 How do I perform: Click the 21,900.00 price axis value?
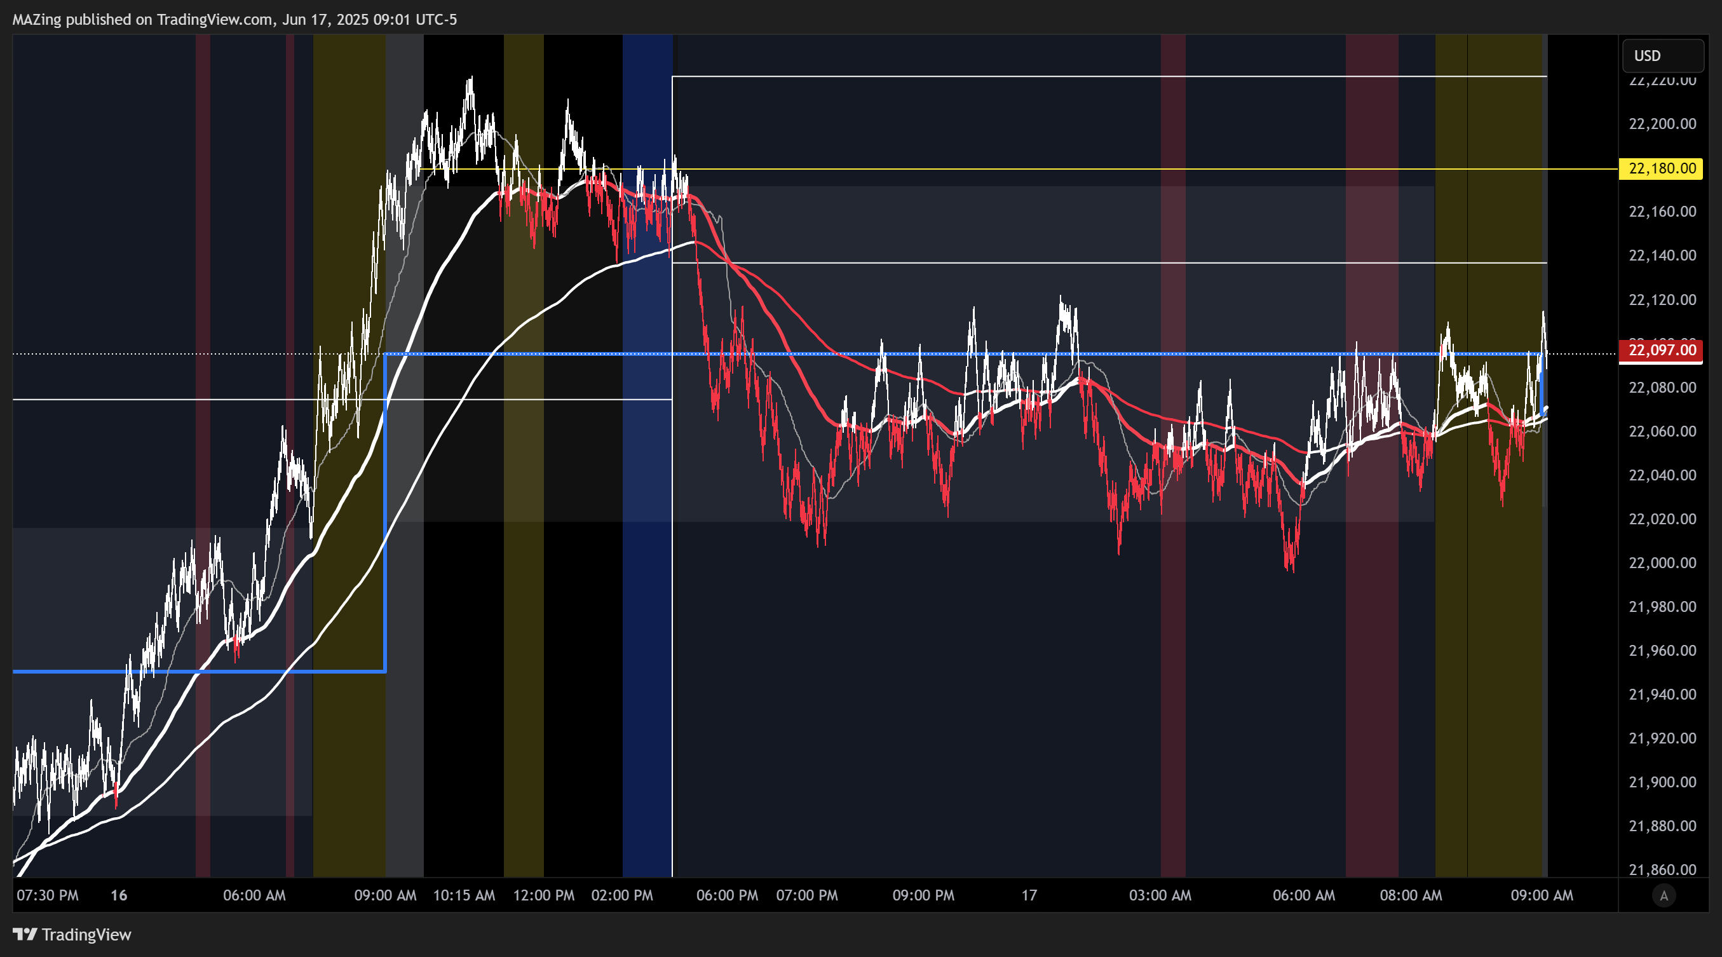(1662, 782)
